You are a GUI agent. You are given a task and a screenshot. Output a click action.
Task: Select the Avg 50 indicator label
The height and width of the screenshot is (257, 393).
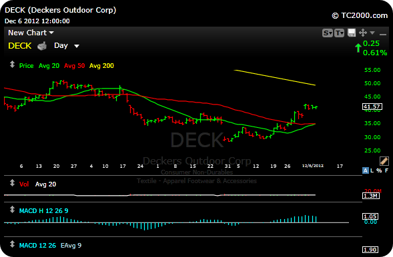point(75,66)
